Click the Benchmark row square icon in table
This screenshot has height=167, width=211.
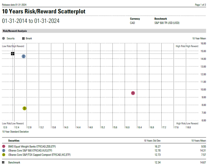pos(3,162)
